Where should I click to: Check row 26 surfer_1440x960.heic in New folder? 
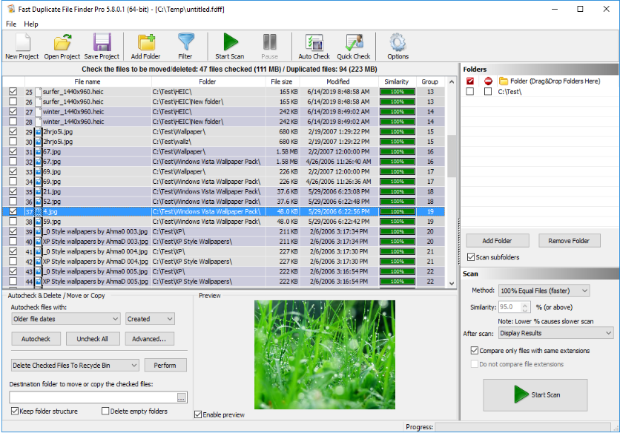click(13, 102)
